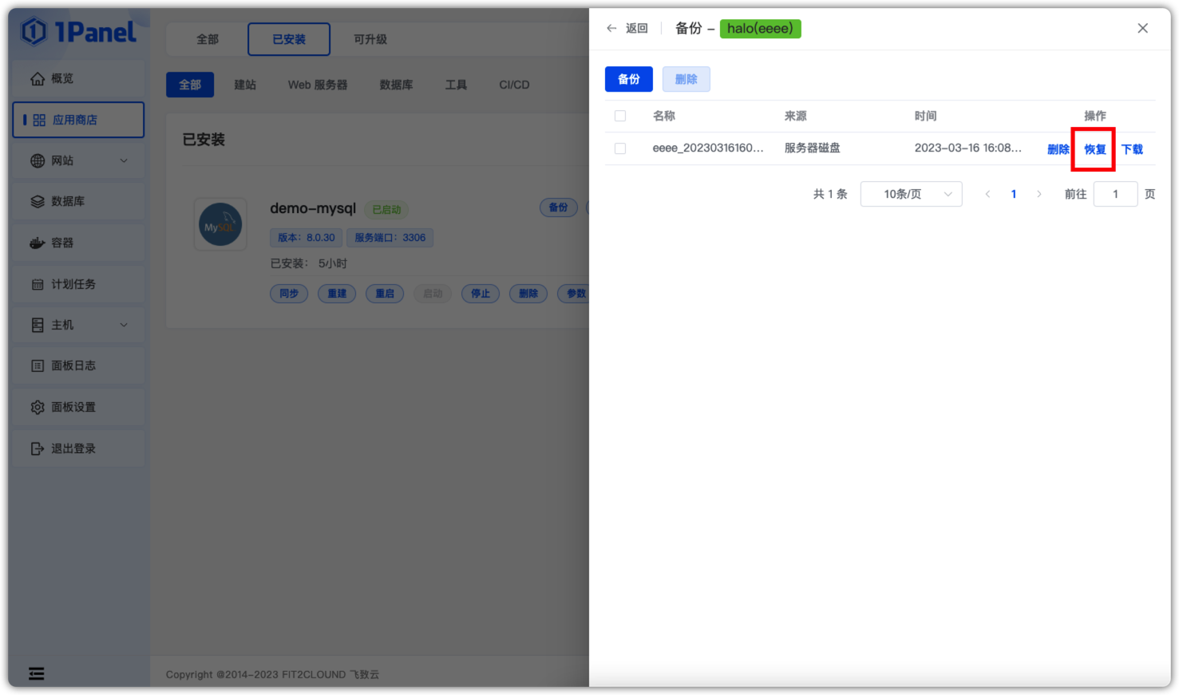This screenshot has width=1179, height=695.
Task: Select the Web 服务器 category tab
Action: [318, 85]
